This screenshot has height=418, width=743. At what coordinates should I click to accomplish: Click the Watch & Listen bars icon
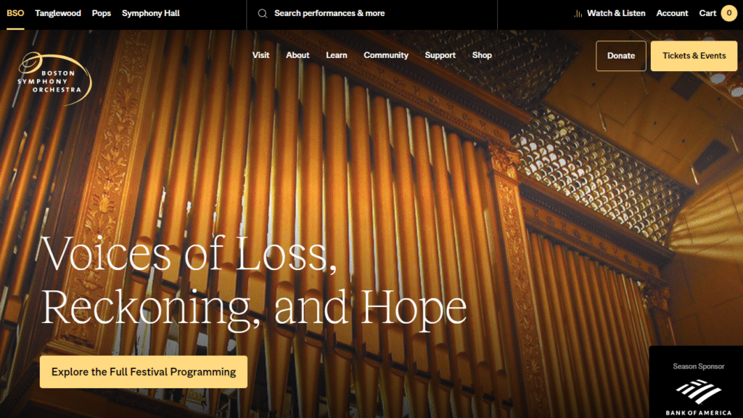[x=578, y=14]
